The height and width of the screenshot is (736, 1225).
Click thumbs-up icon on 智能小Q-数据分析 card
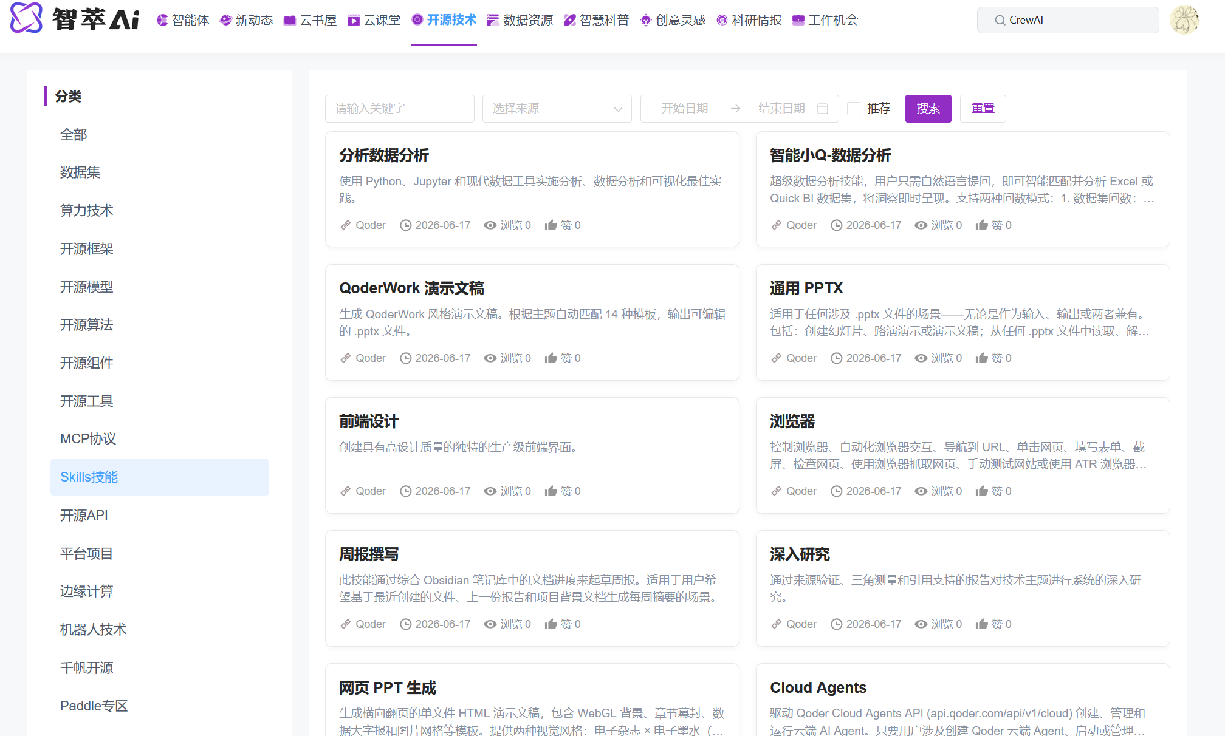click(x=982, y=225)
